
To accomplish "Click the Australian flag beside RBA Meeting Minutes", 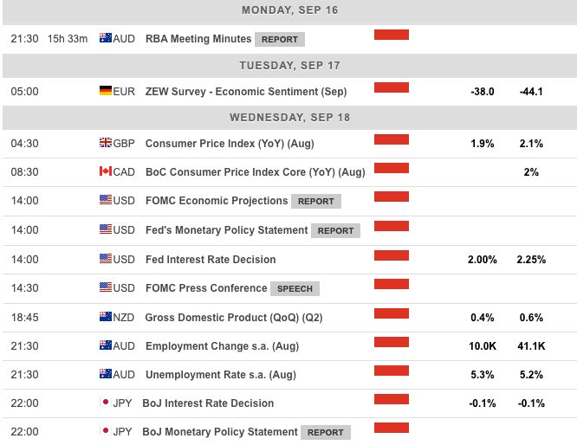I will (x=106, y=39).
